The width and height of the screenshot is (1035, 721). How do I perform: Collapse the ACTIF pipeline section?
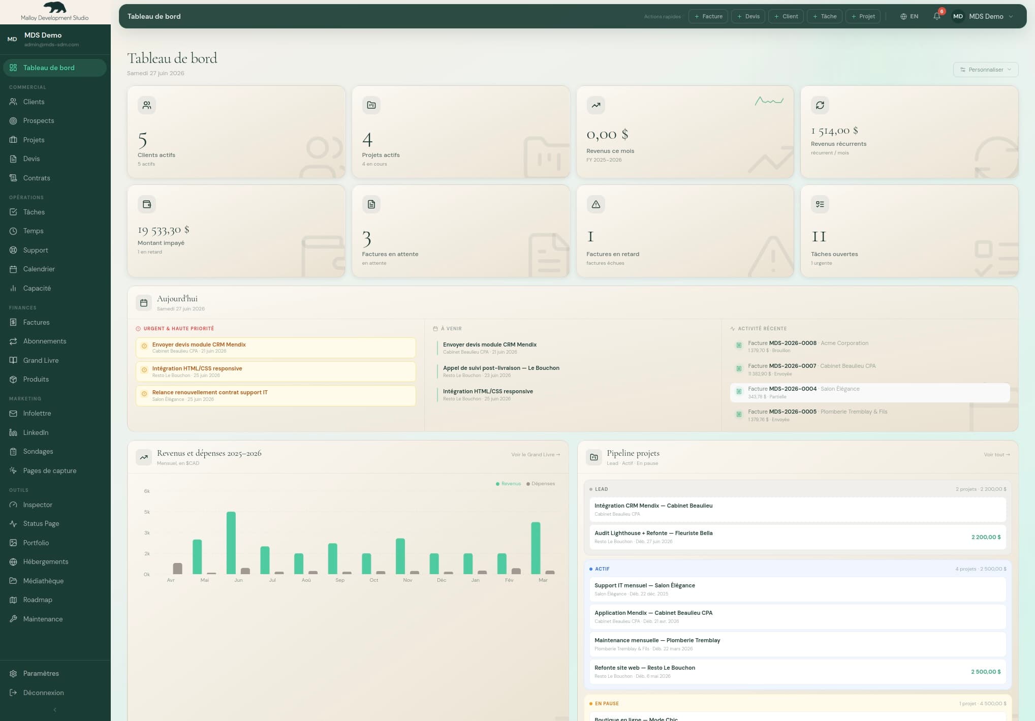[797, 569]
